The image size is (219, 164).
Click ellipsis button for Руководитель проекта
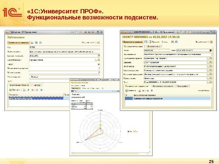pos(208,58)
